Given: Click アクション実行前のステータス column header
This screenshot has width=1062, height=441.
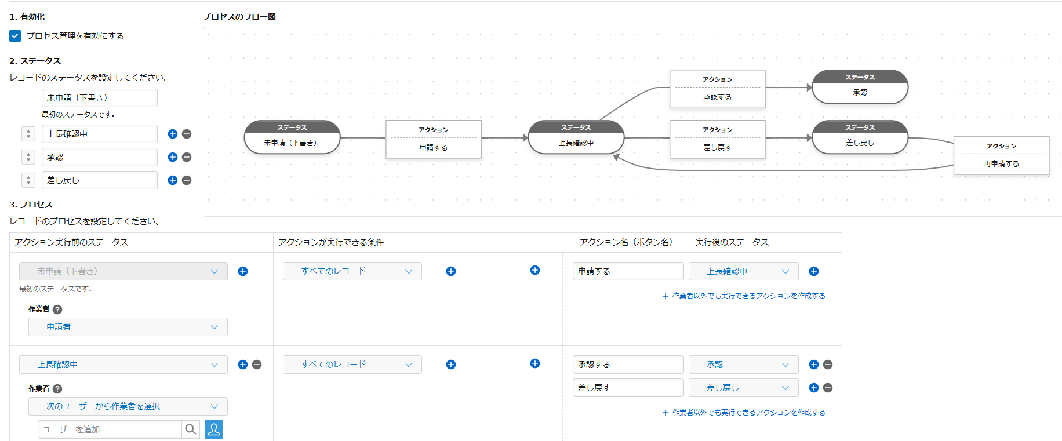Looking at the screenshot, I should point(71,242).
